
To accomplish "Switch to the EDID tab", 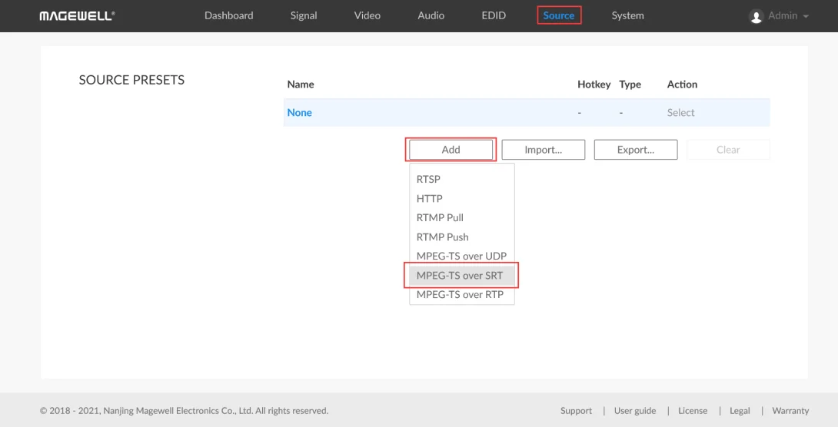I will point(494,15).
